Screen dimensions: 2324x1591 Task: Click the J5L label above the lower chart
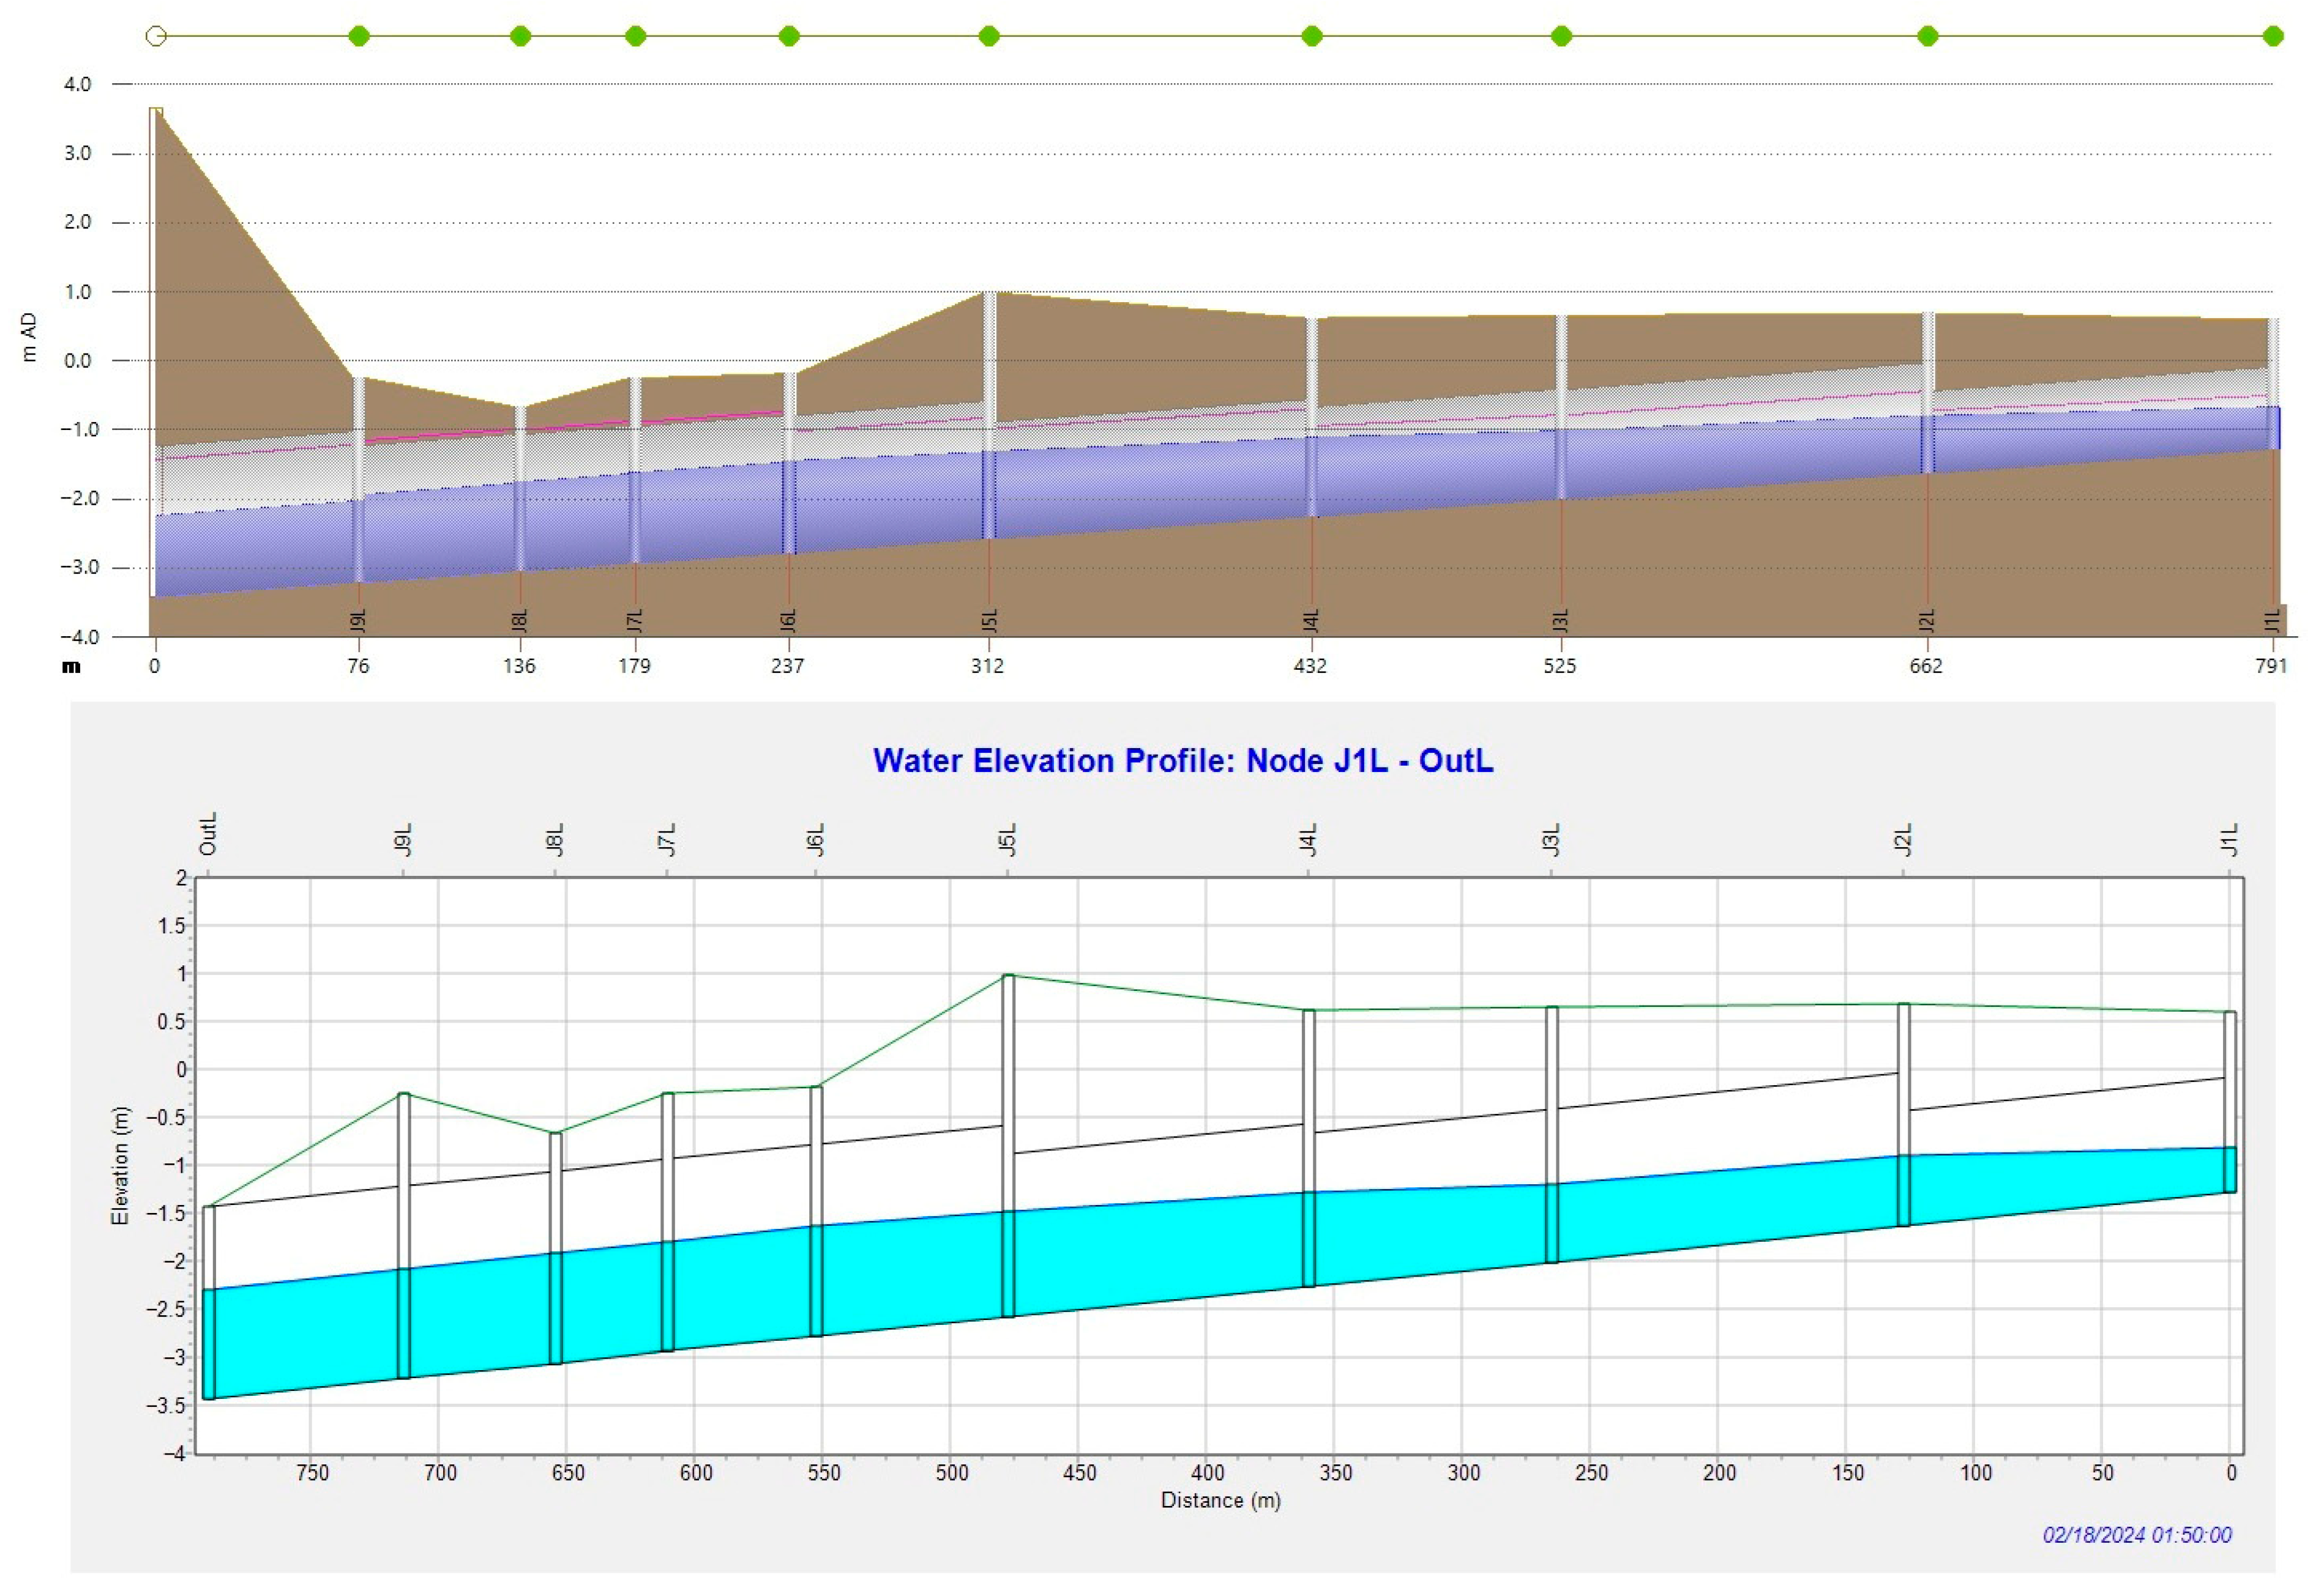coord(1008,840)
